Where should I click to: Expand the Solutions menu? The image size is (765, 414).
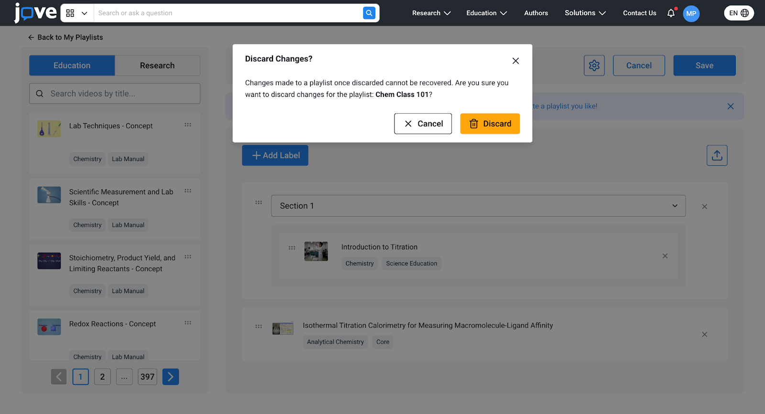[x=585, y=13]
